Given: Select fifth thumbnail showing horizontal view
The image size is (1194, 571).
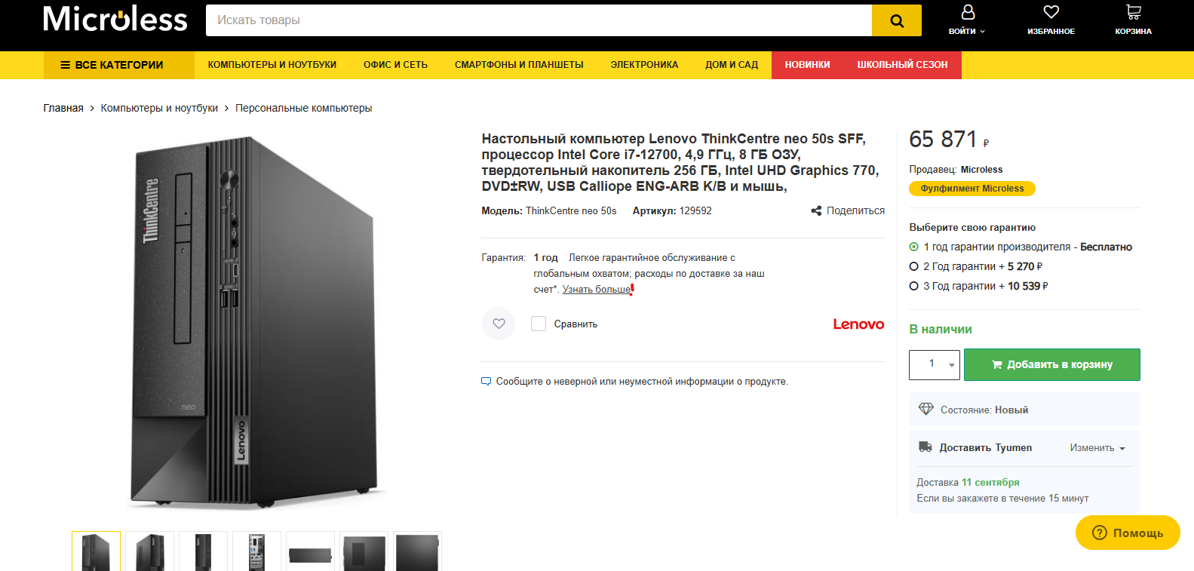Looking at the screenshot, I should coord(310,551).
